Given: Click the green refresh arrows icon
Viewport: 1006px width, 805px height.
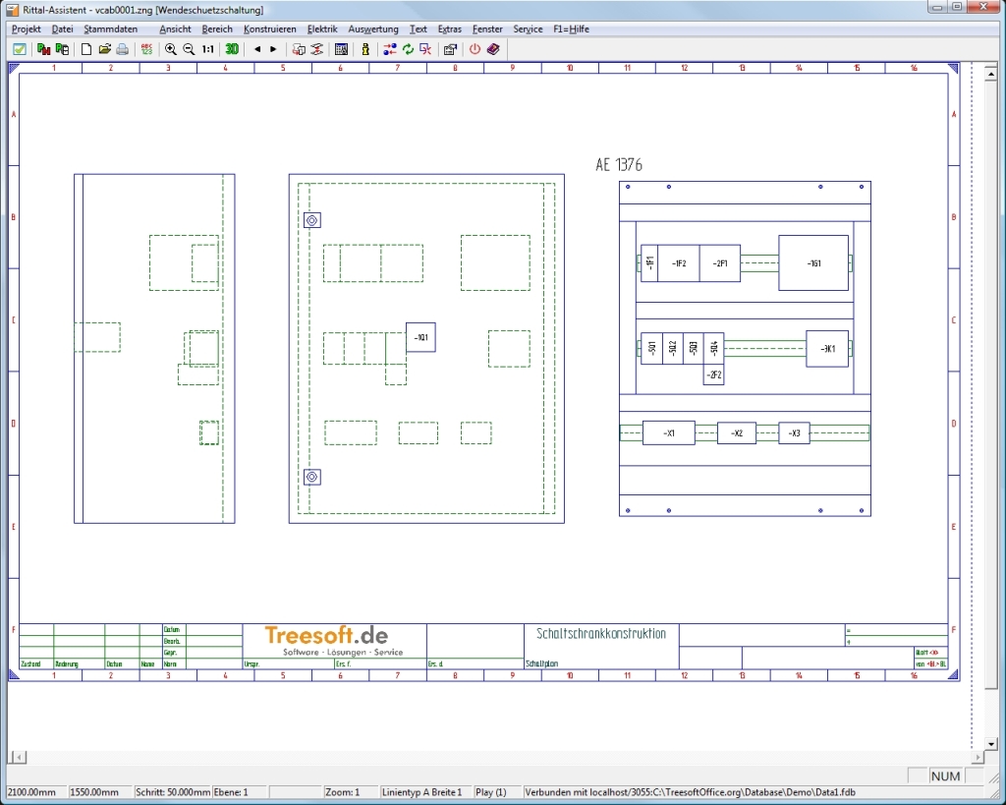Looking at the screenshot, I should coord(408,48).
